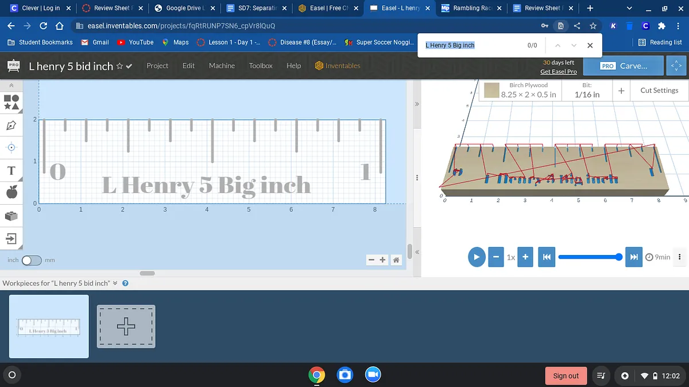Viewport: 689px width, 387px height.
Task: Click the simulation progress slider
Action: pyautogui.click(x=590, y=257)
